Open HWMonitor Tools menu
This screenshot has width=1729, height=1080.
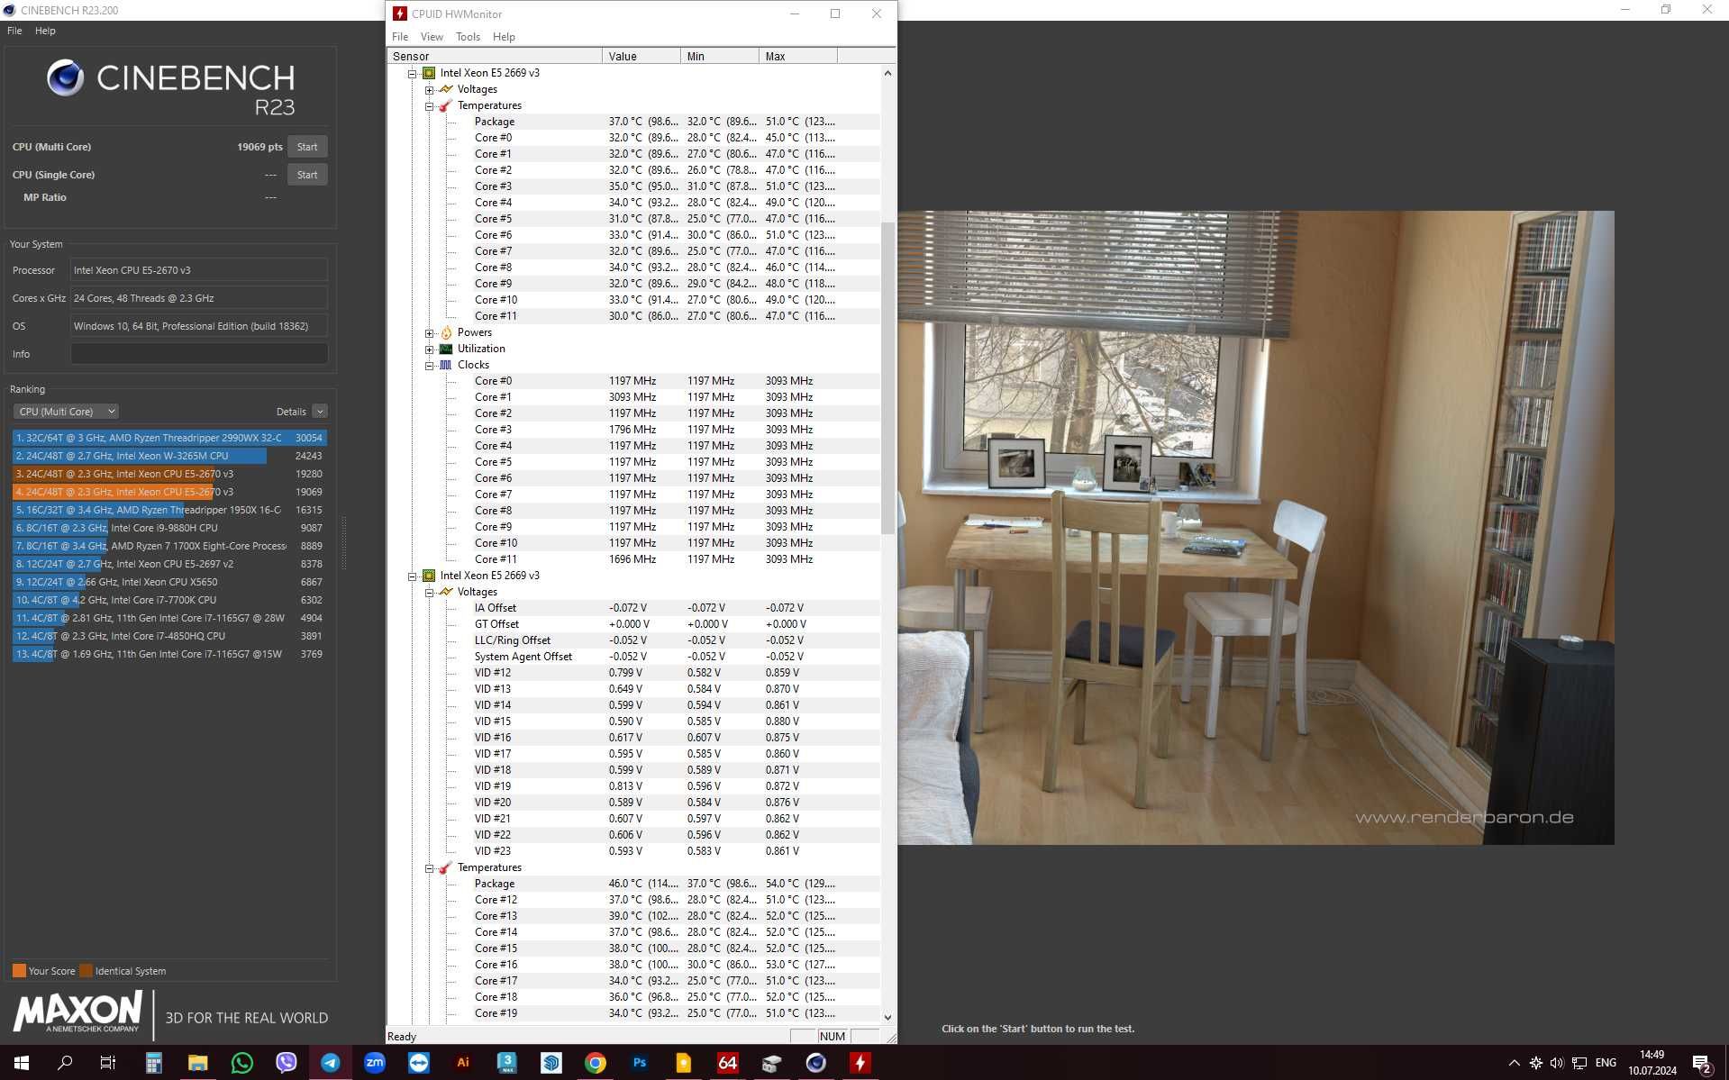(468, 37)
